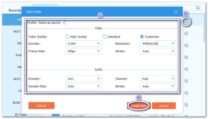This screenshot has height=119, width=208.
Task: Click inside the Resolution text field
Action: [x=155, y=44]
